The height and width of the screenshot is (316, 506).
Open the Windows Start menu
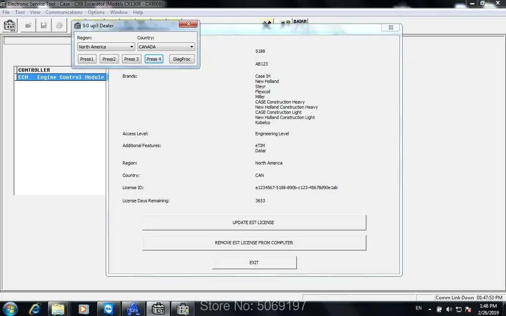coord(10,309)
